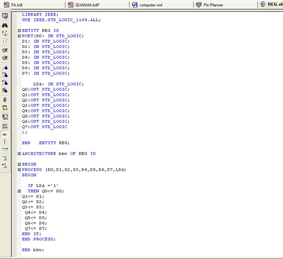
Task: Collapse the ARCHITECTURE bhv block
Action: pos(19,153)
